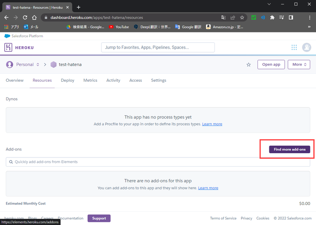Go to the Access tab
Image resolution: width=316 pixels, height=225 pixels.
pos(135,80)
